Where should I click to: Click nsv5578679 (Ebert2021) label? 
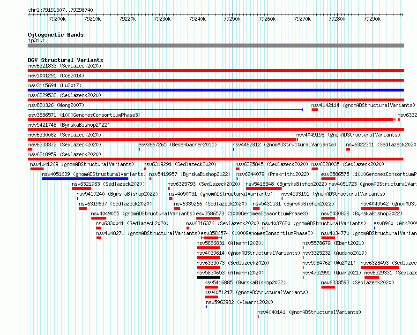(x=333, y=243)
